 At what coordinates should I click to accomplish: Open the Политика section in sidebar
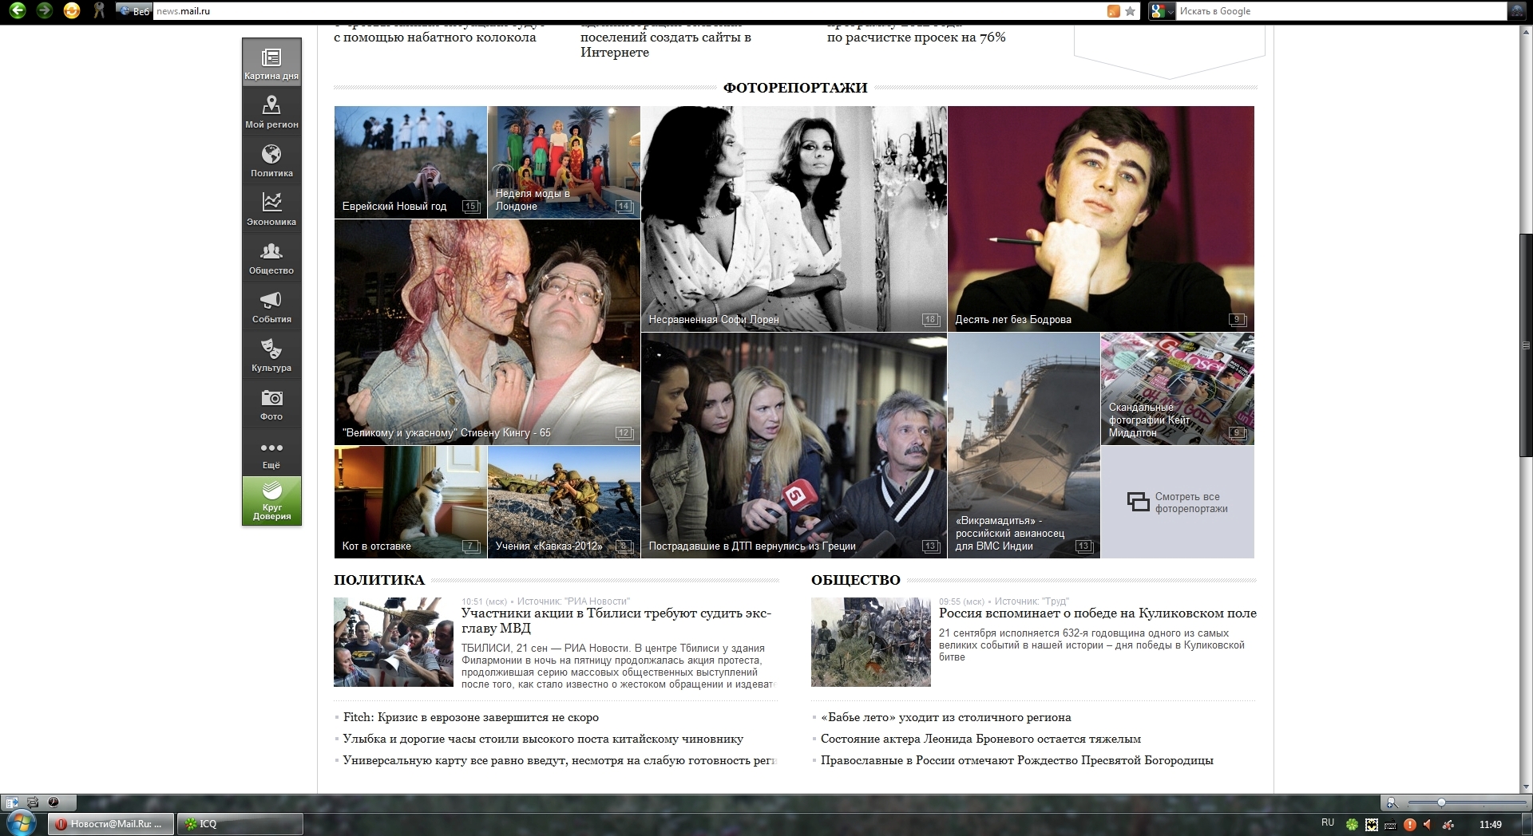[x=271, y=160]
